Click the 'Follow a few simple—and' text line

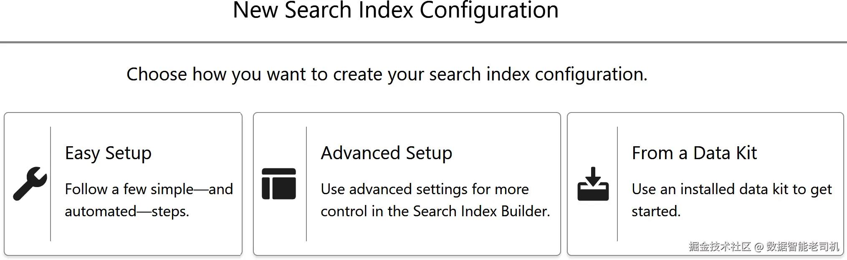149,189
